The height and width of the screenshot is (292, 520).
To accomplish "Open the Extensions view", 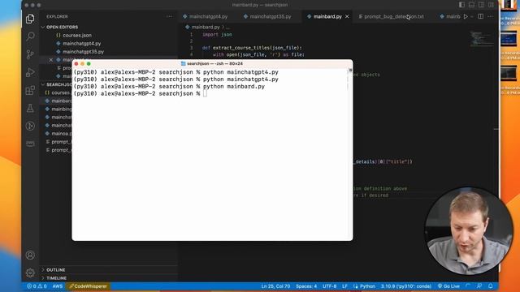I will 30,90.
